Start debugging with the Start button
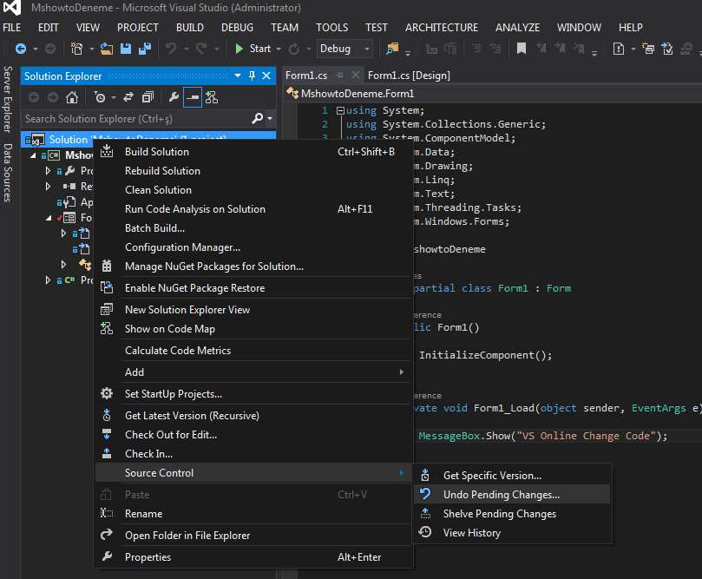 [253, 49]
